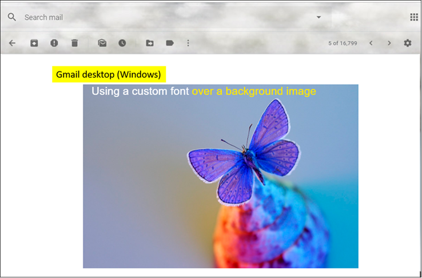Image resolution: width=422 pixels, height=278 pixels.
Task: Delete this email with trash icon
Action: click(x=74, y=43)
